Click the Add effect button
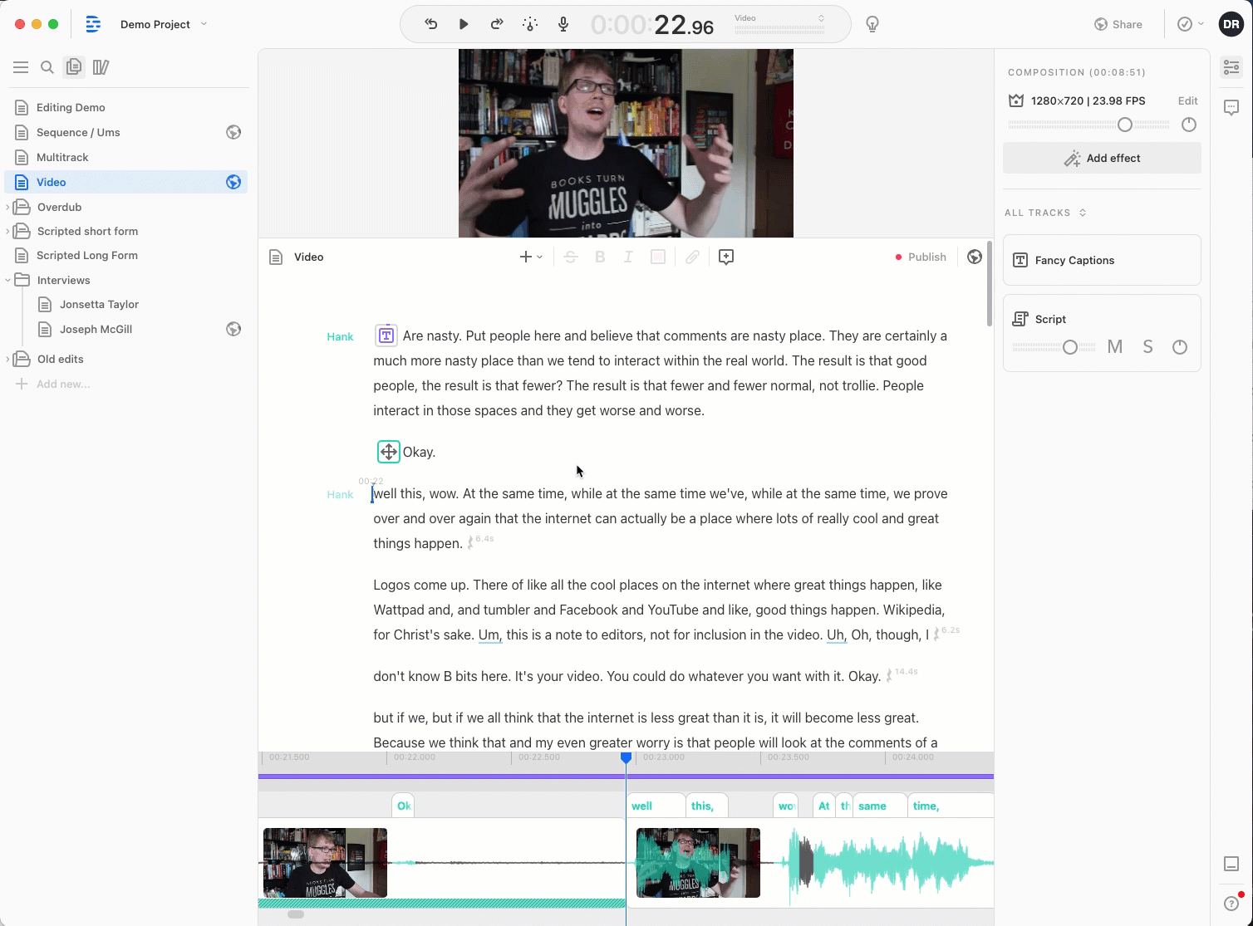This screenshot has height=926, width=1253. pyautogui.click(x=1102, y=158)
